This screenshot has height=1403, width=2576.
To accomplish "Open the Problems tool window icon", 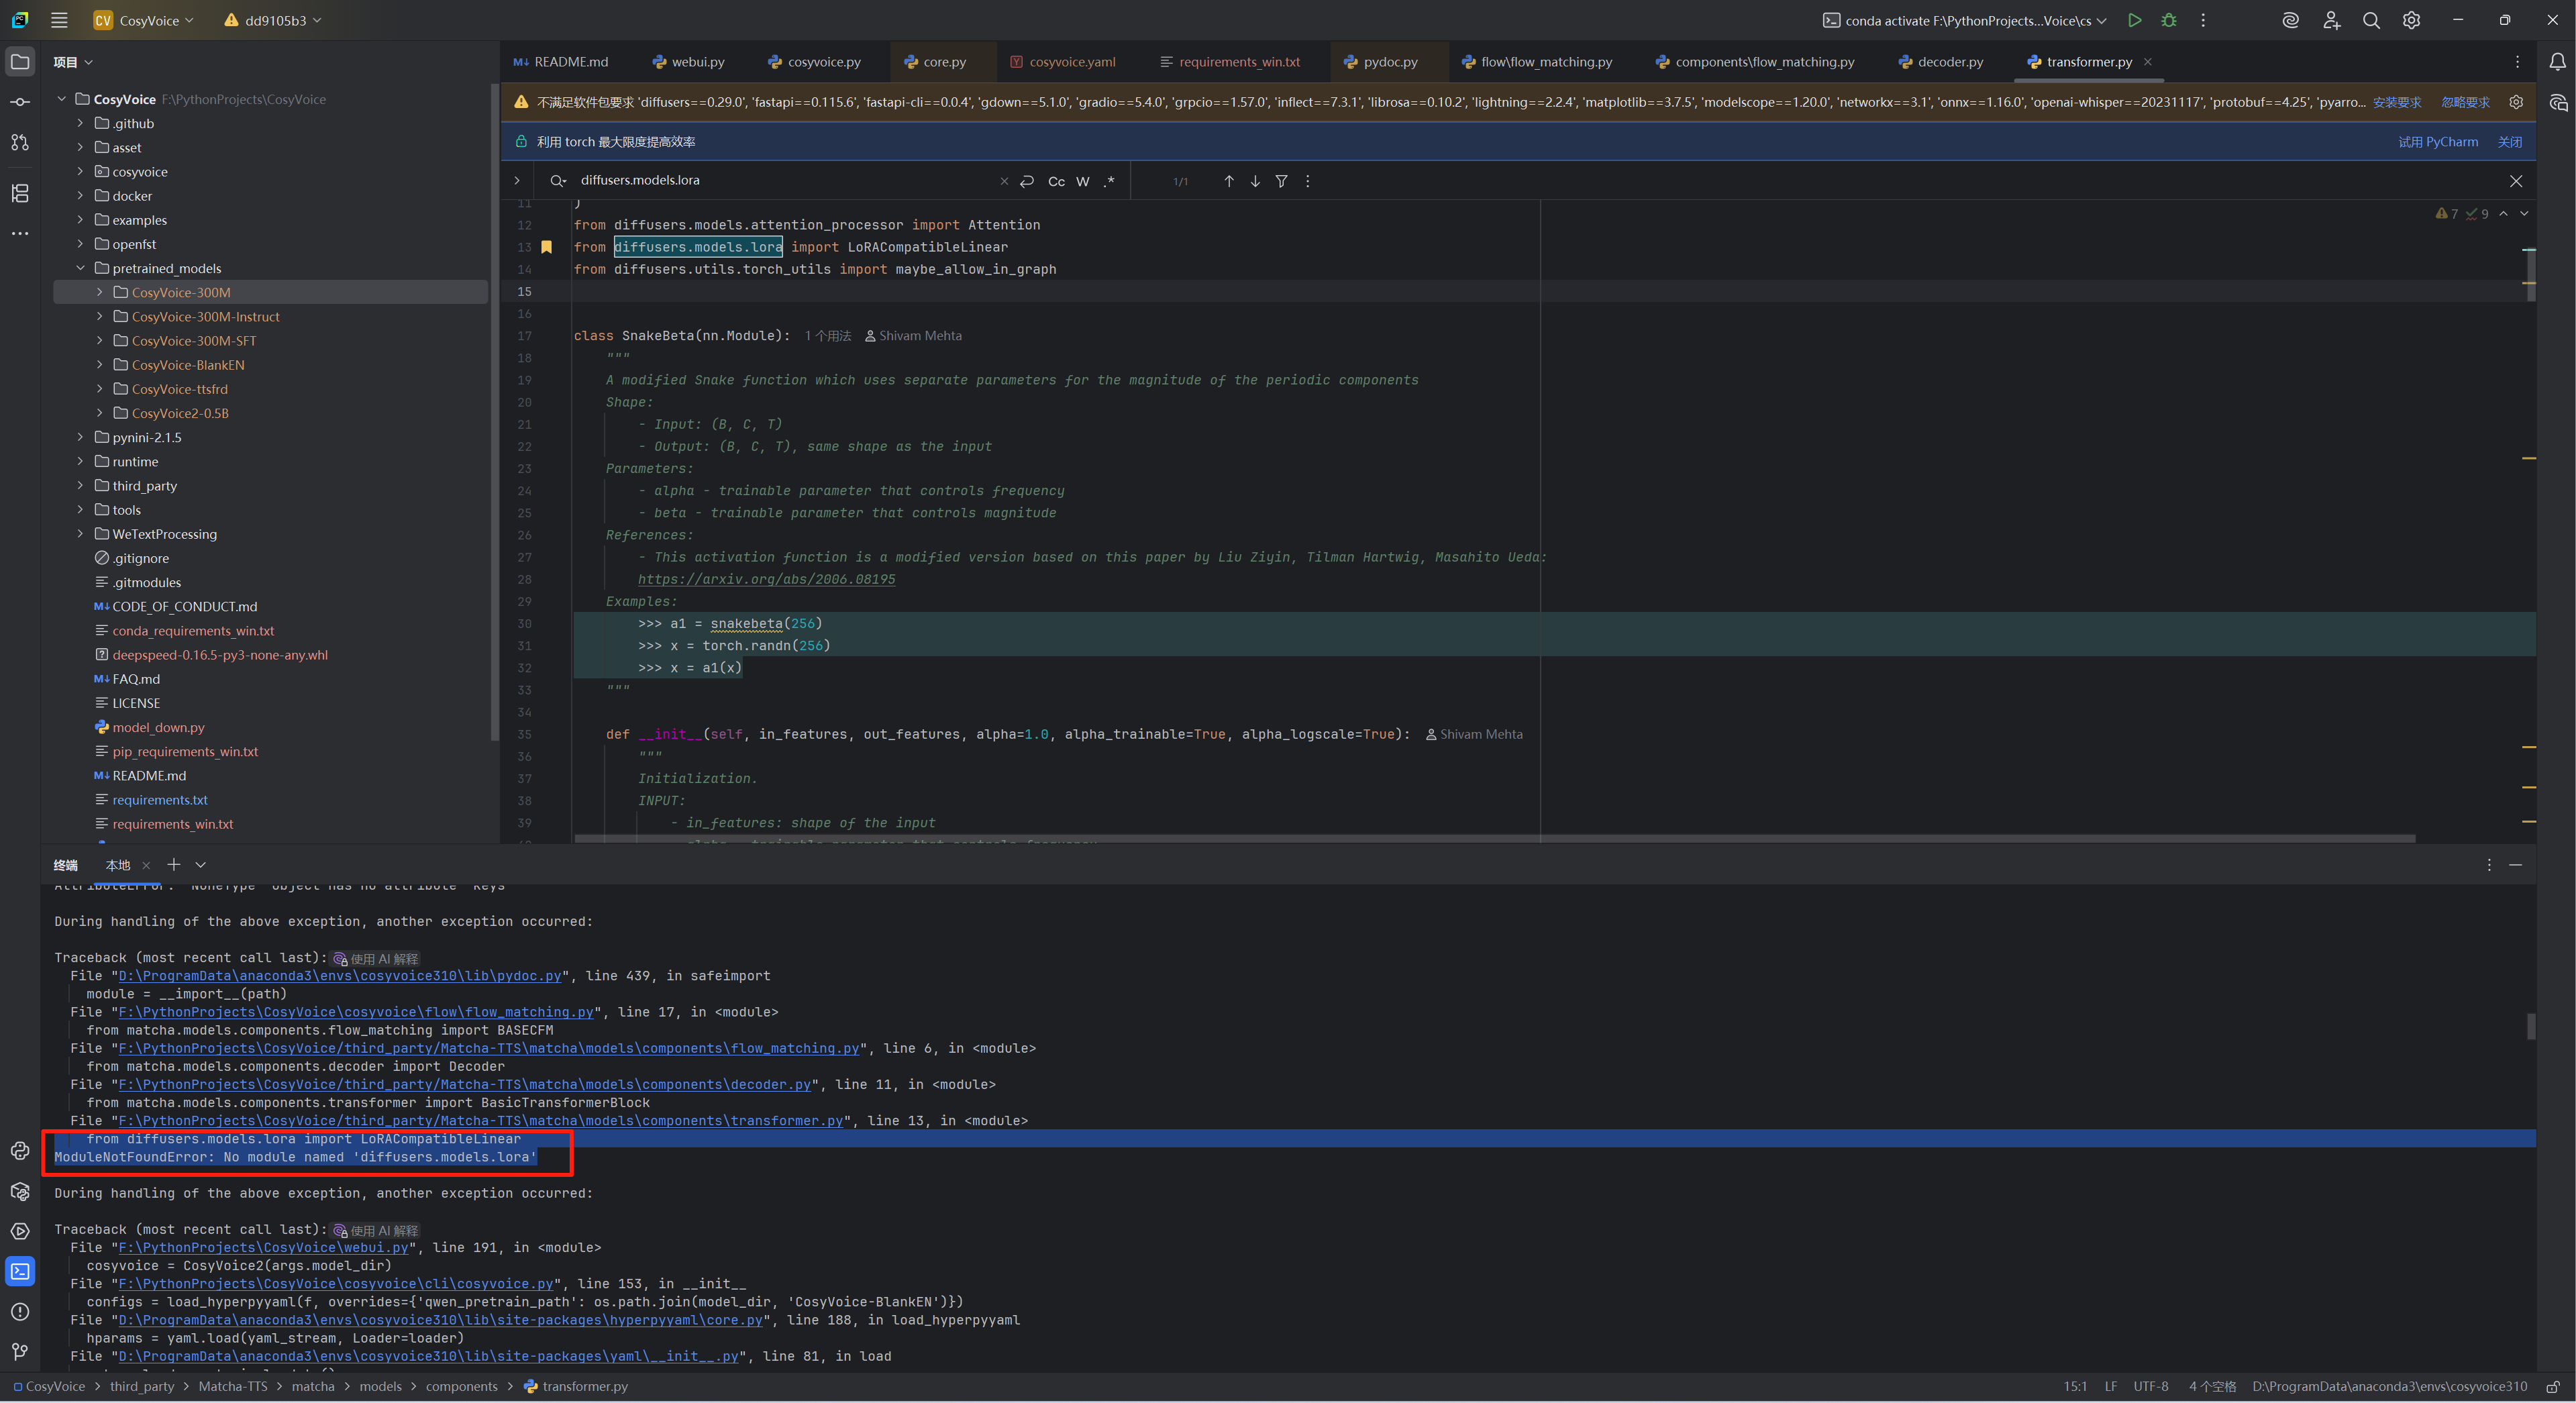I will [x=20, y=1311].
